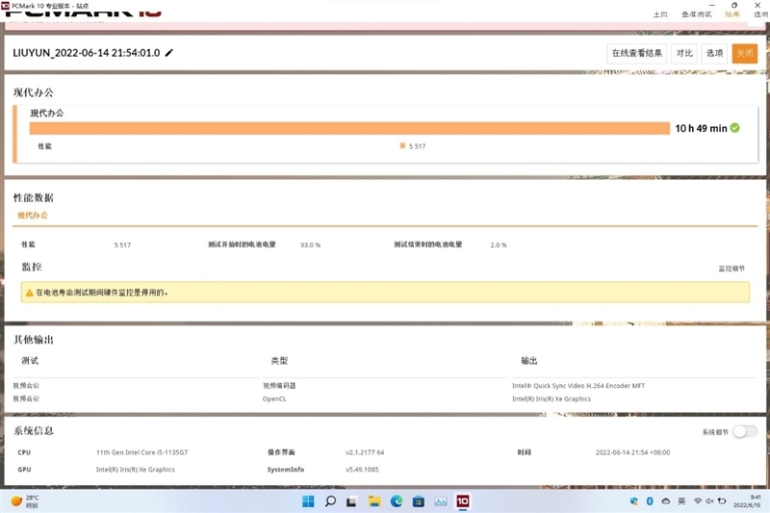The height and width of the screenshot is (513, 770).
Task: Open the 监控细节 link
Action: (x=731, y=269)
